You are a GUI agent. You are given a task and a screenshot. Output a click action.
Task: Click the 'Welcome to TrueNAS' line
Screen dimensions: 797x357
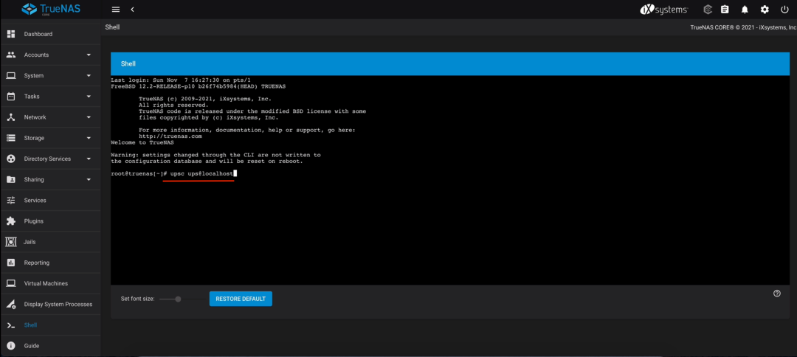tap(141, 142)
